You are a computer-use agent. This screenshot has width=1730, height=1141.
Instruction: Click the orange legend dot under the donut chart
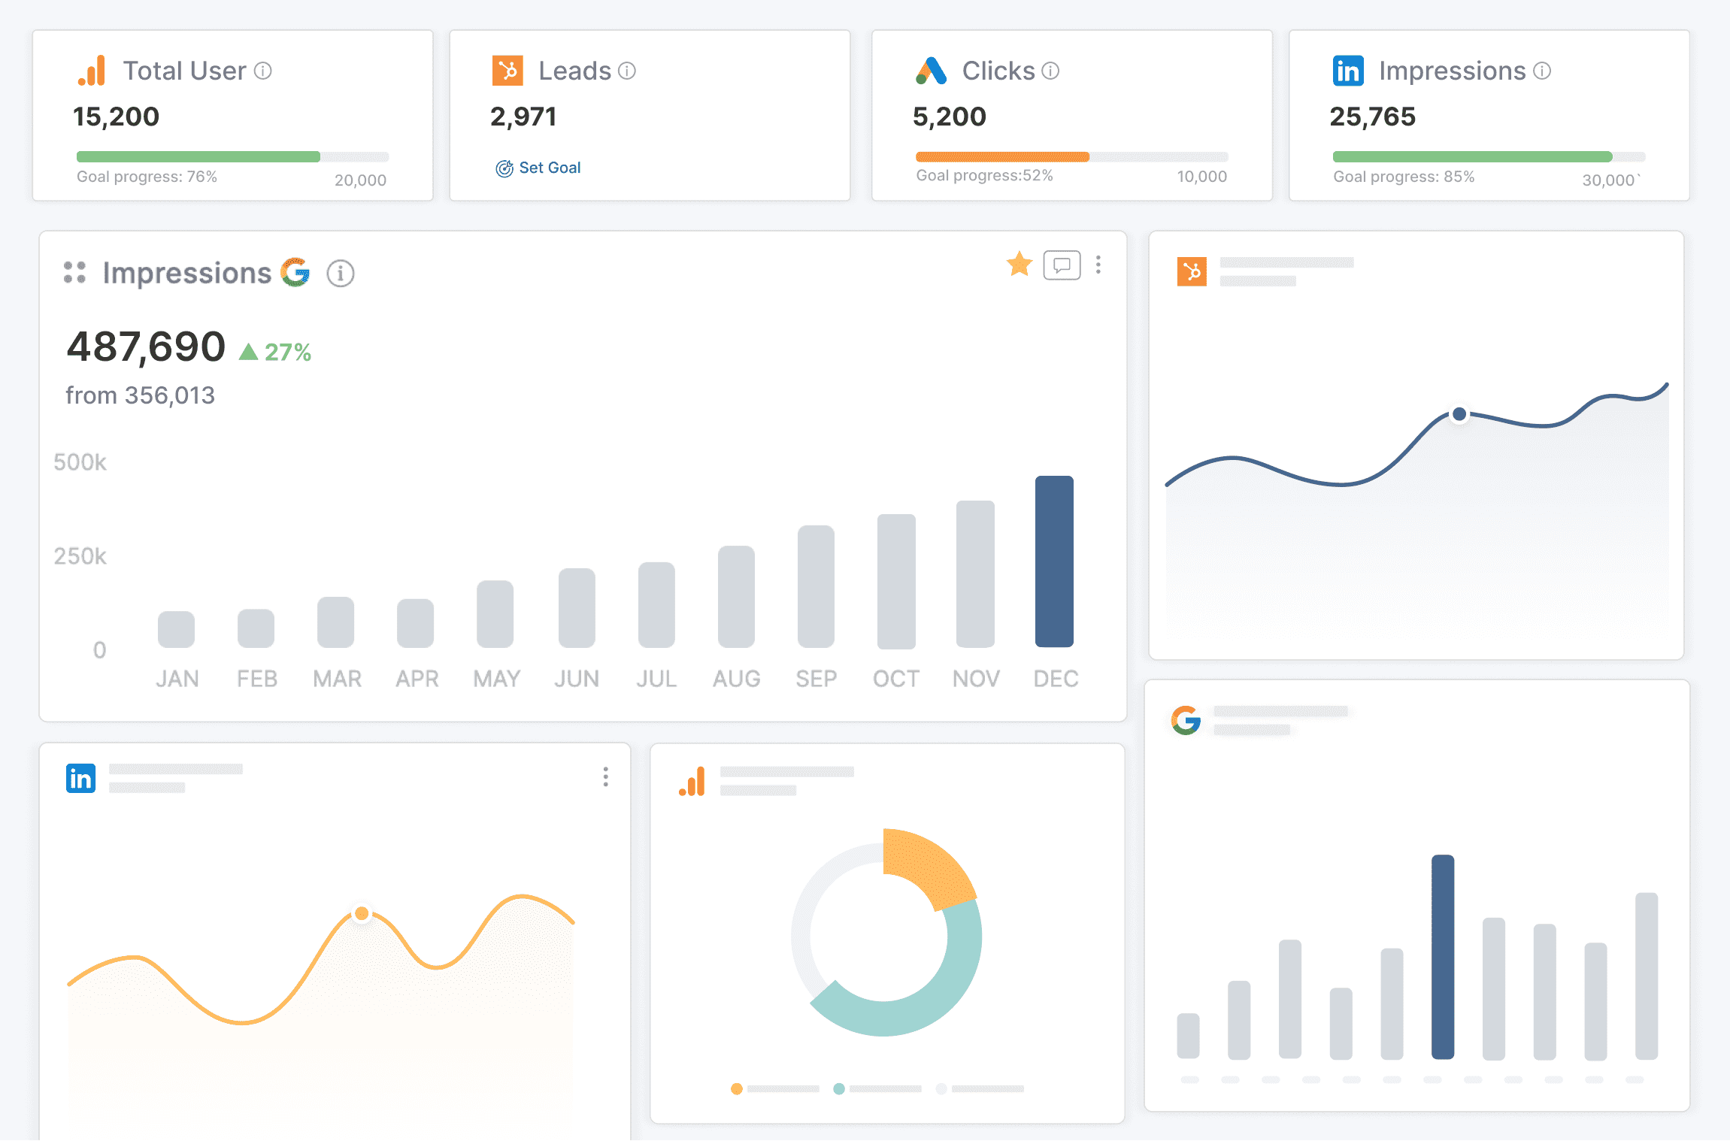[737, 1088]
